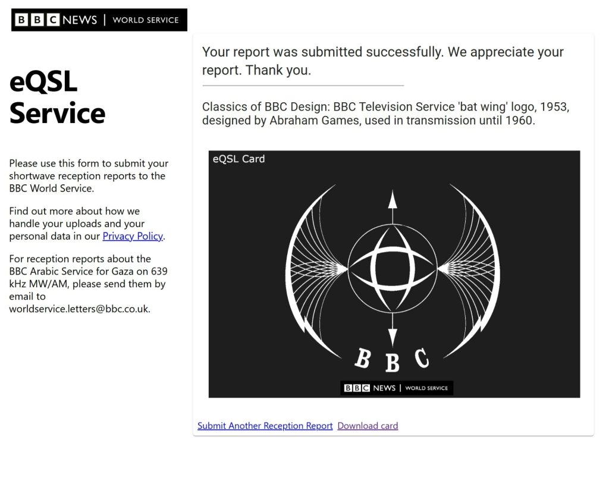Click Submit Another Reception Report link

point(265,426)
